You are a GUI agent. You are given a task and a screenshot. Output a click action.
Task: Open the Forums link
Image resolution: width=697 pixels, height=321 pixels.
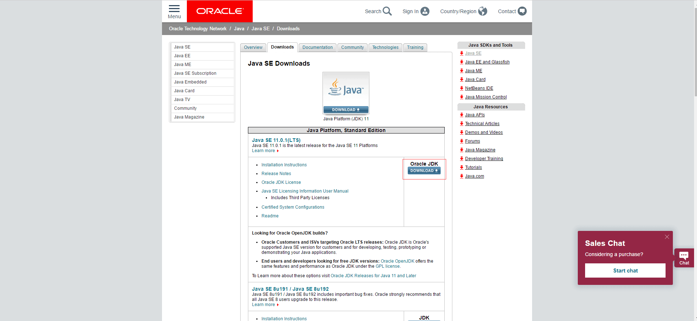tap(472, 141)
